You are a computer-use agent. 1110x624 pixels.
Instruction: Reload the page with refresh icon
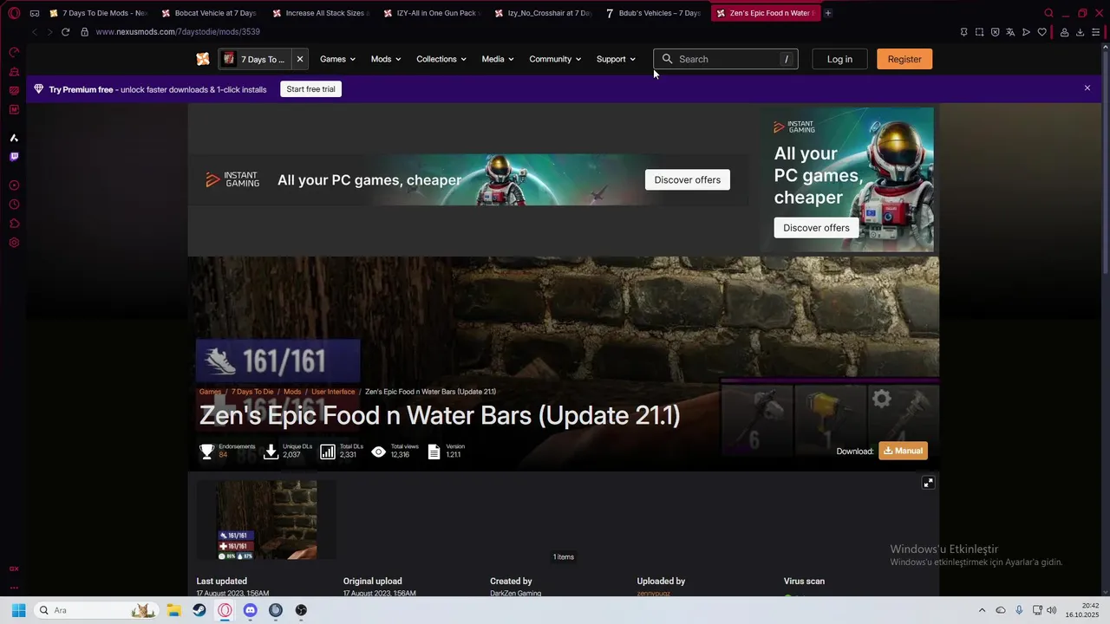65,32
